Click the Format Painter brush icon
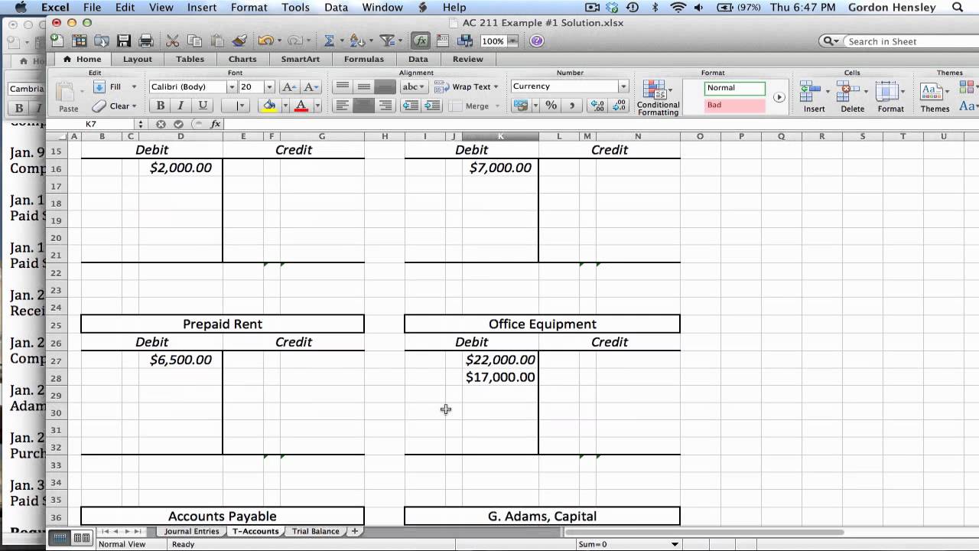 (x=239, y=41)
